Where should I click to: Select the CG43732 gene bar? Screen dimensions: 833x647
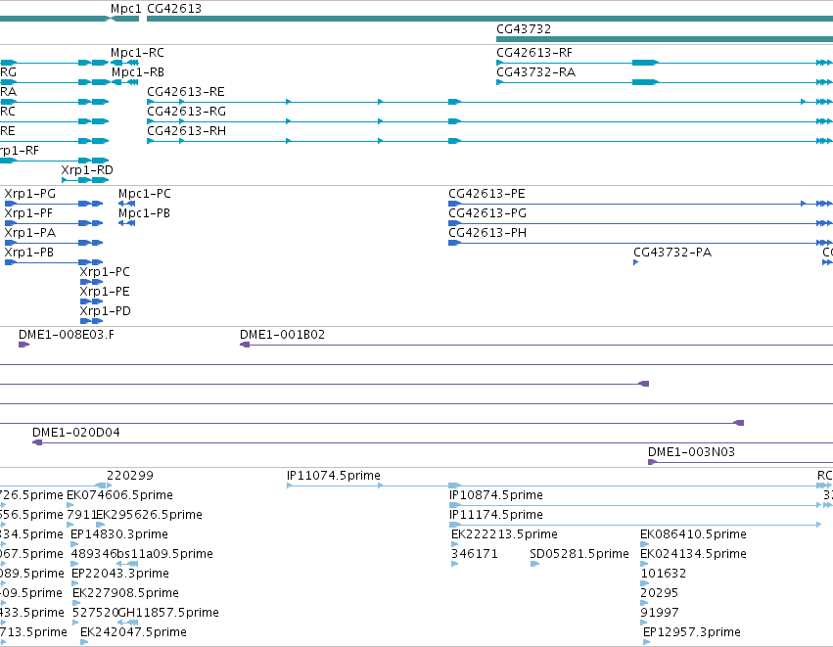click(x=665, y=39)
